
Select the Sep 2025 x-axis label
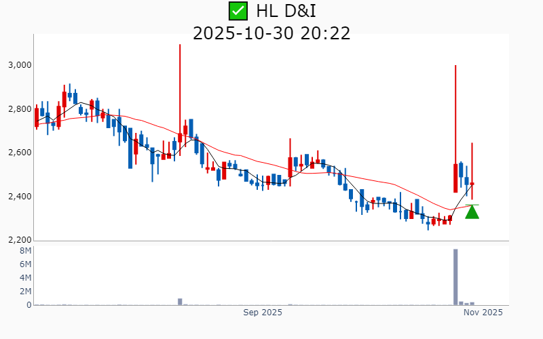coord(263,313)
